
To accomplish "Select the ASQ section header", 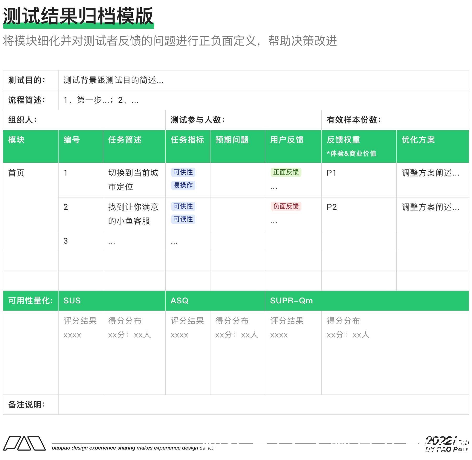I will [215, 301].
